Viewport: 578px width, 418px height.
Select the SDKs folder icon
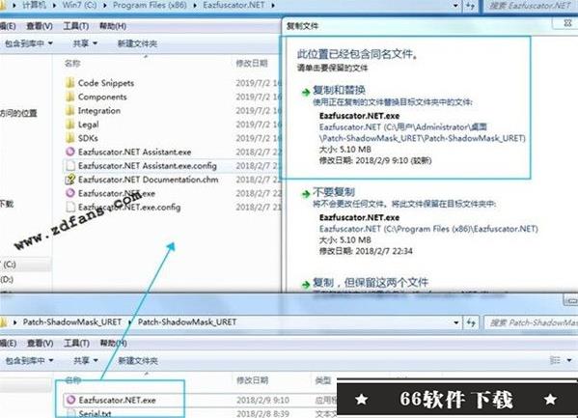[70, 138]
